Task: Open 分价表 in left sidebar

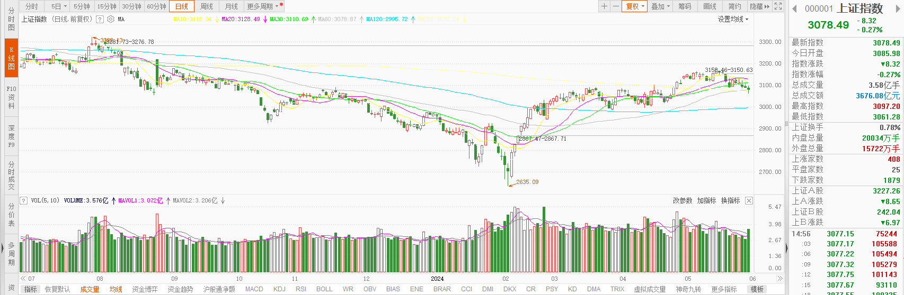Action: click(11, 215)
